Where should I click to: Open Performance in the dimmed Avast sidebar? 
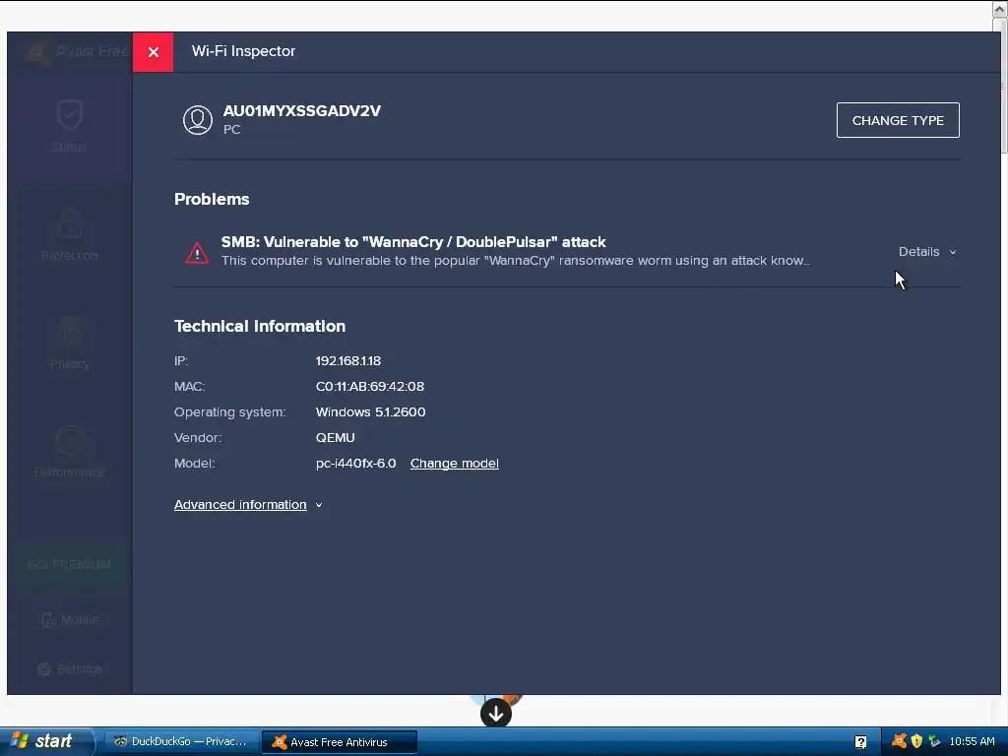tap(70, 452)
